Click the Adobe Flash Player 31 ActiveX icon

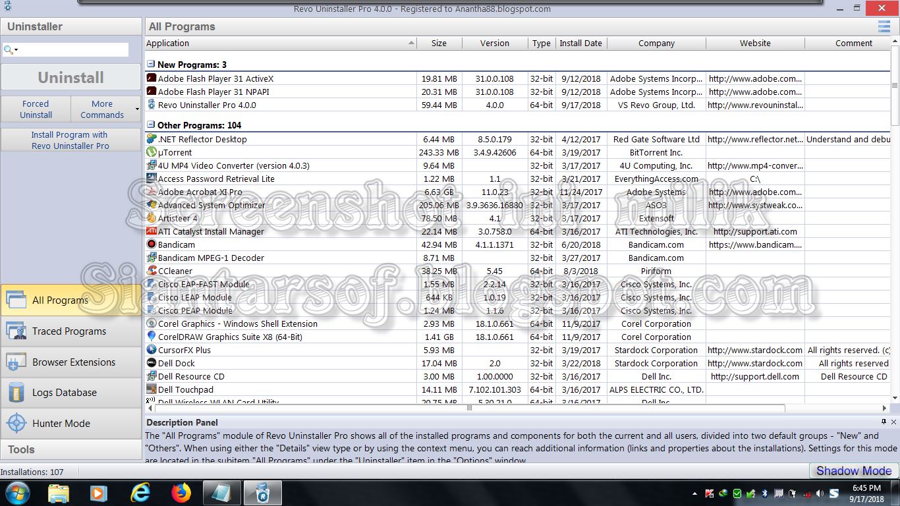tap(152, 78)
